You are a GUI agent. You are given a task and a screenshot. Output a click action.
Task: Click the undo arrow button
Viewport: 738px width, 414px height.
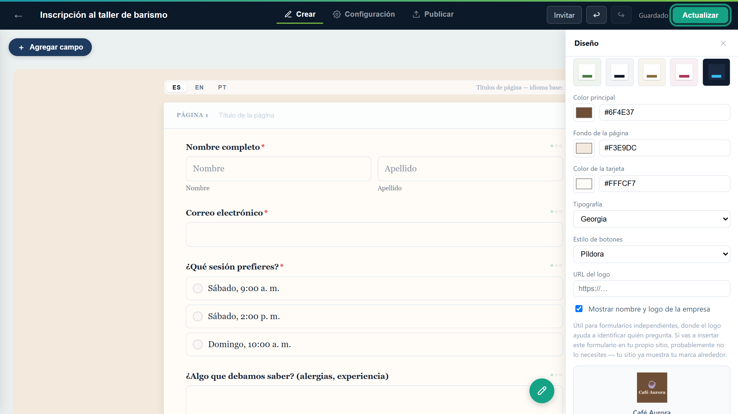click(596, 15)
